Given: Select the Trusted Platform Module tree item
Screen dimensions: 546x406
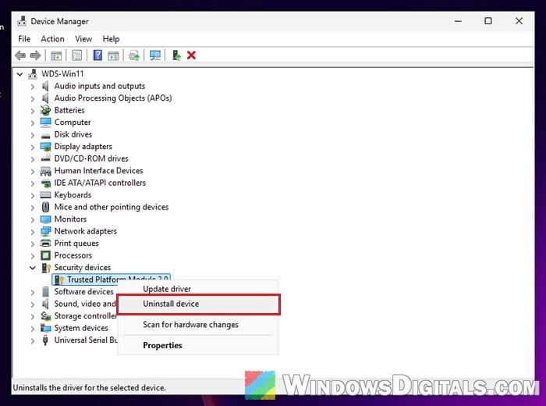Looking at the screenshot, I should (x=111, y=280).
